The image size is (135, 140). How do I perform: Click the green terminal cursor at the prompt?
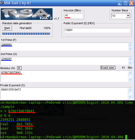(x=126, y=137)
